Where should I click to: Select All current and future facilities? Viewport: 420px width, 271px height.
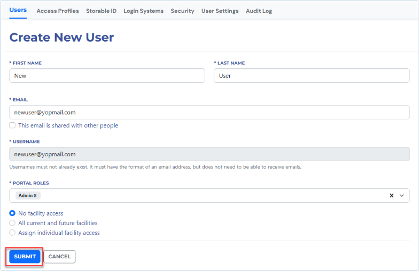tap(12, 223)
